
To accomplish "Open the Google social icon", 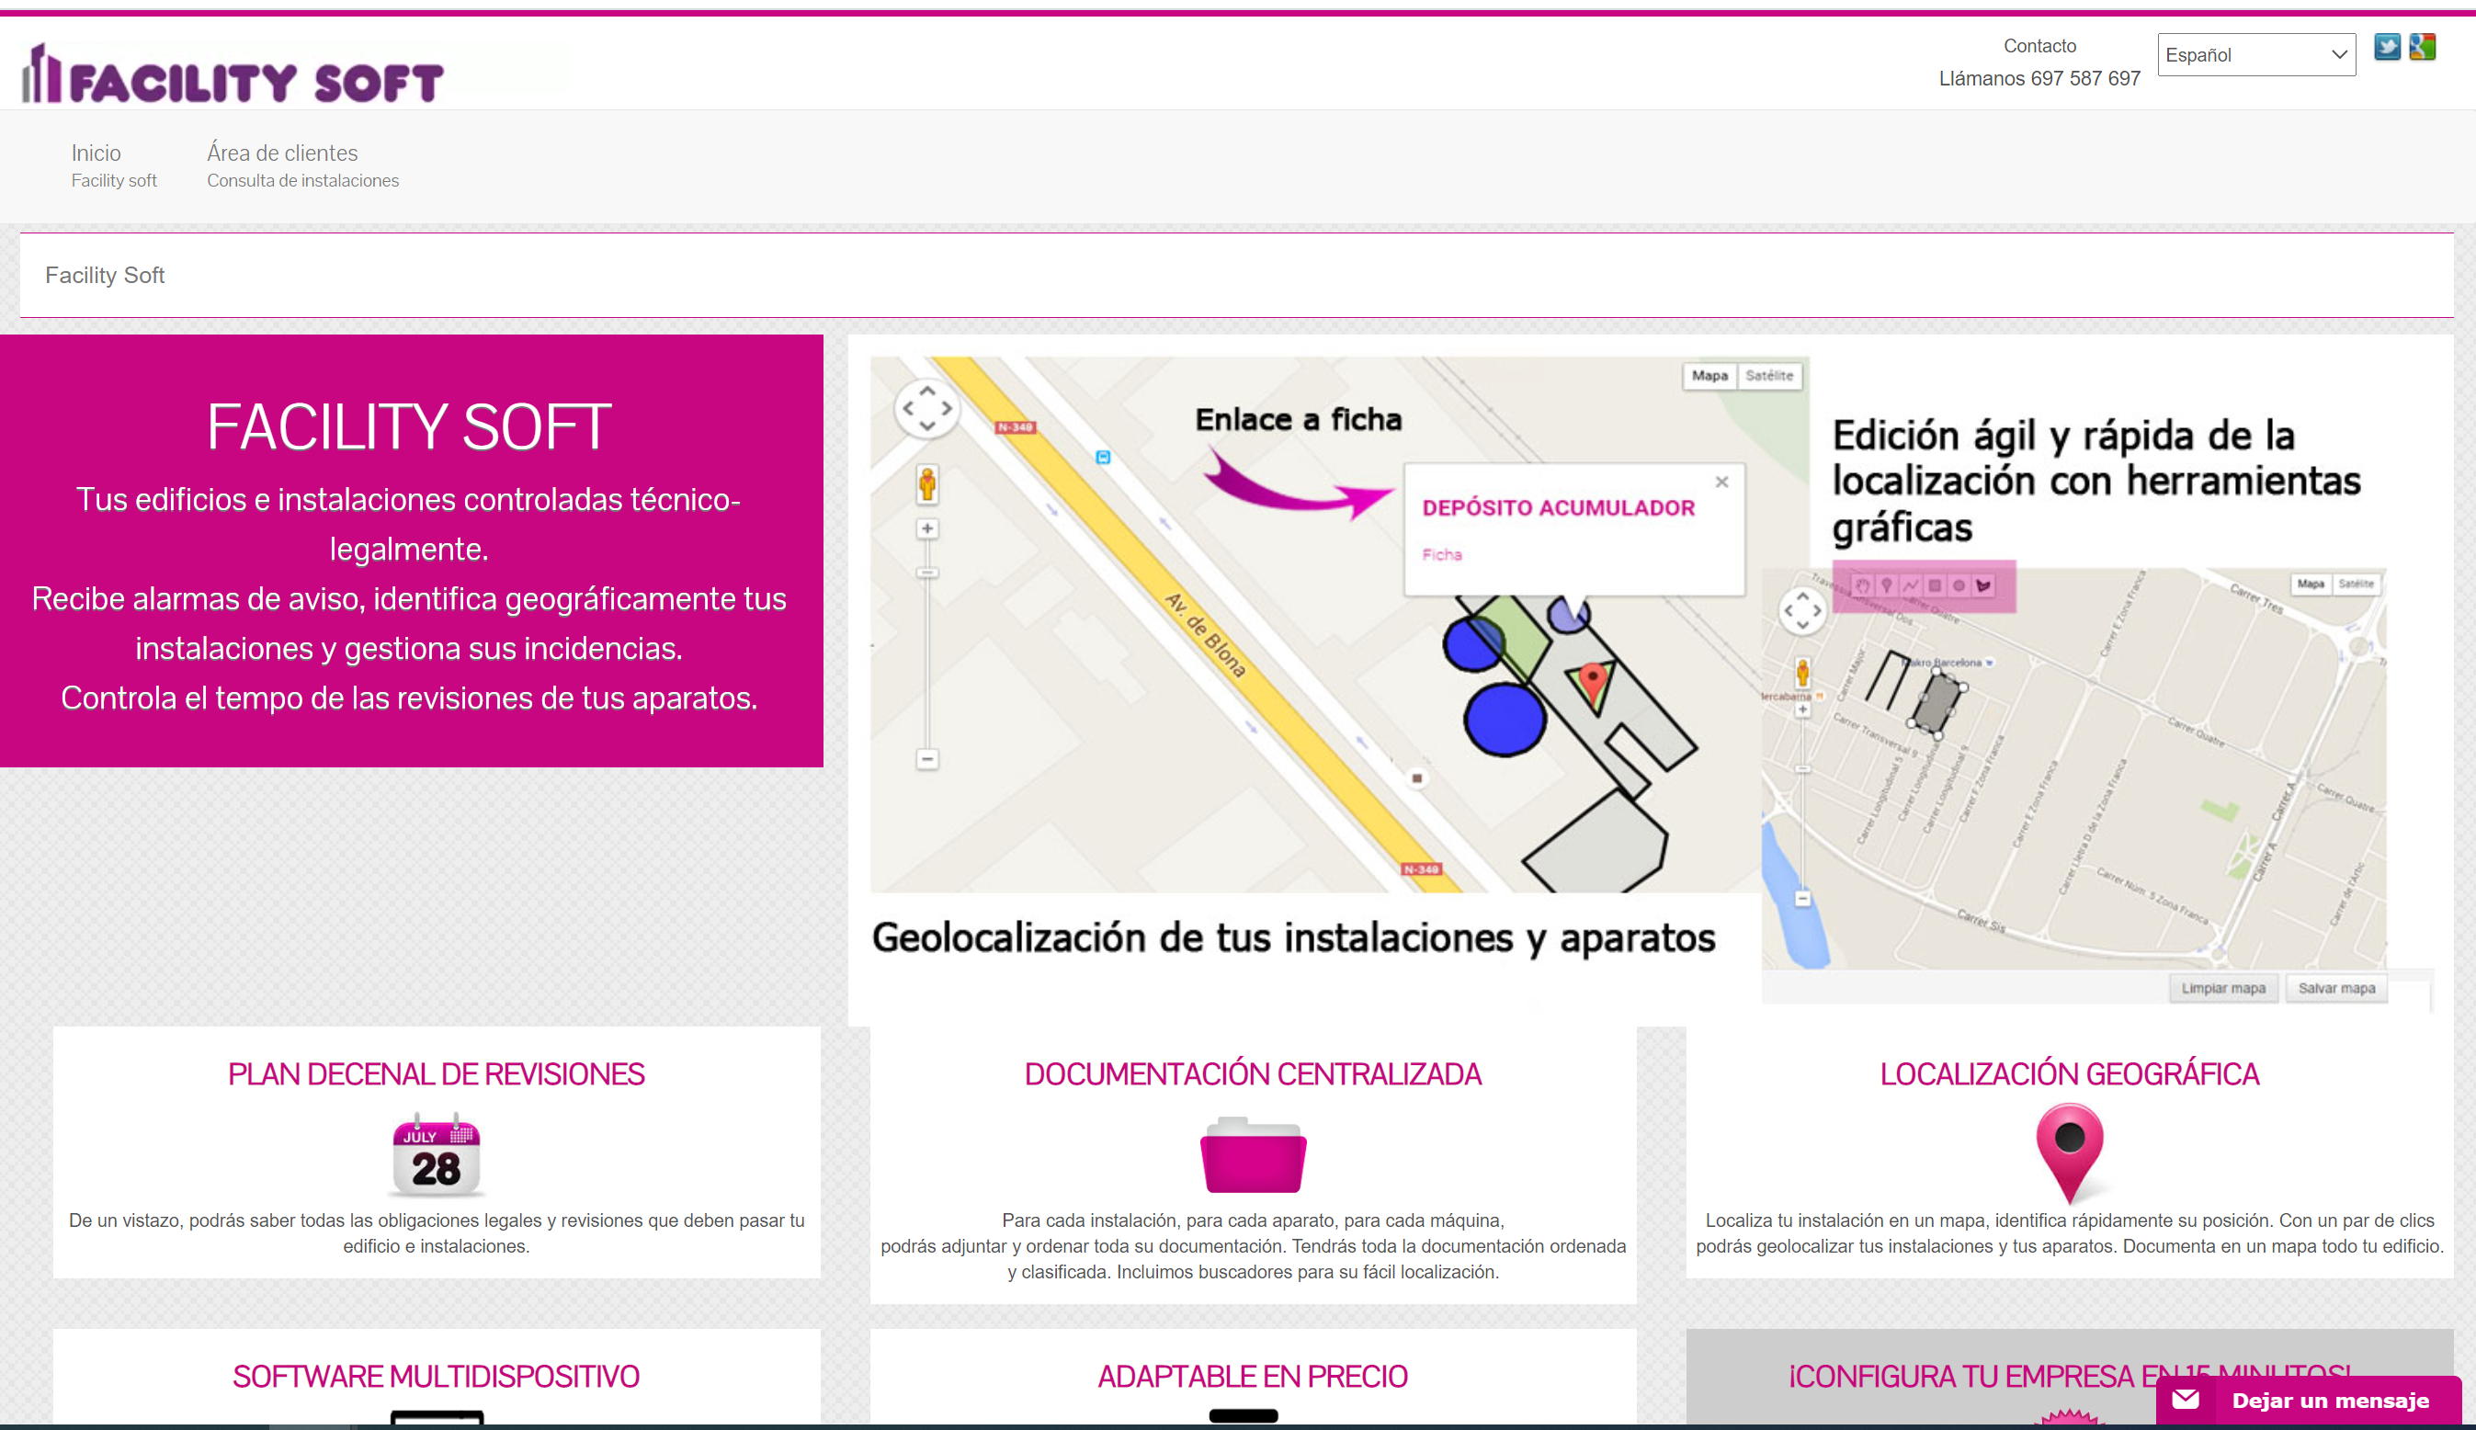I will [2422, 46].
